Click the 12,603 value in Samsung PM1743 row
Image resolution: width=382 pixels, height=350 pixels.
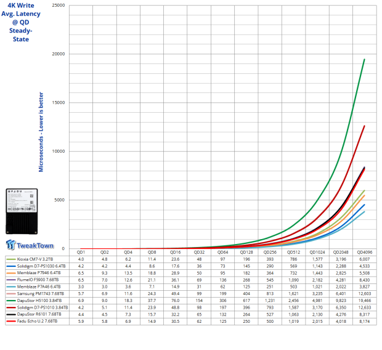[x=365, y=294]
